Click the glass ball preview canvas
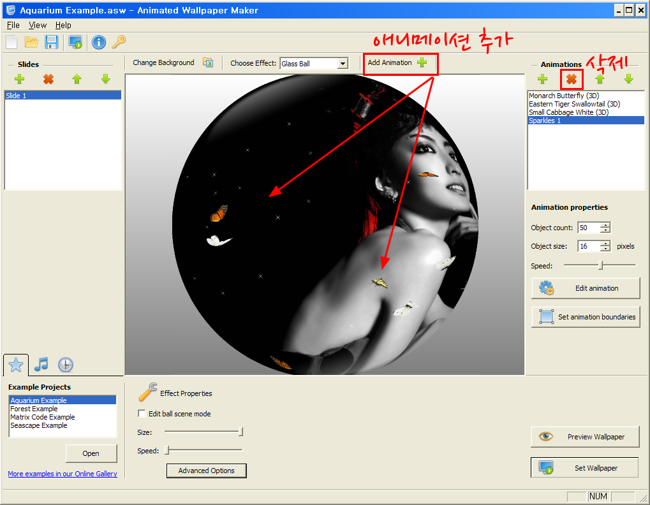The height and width of the screenshot is (505, 650). pos(325,224)
